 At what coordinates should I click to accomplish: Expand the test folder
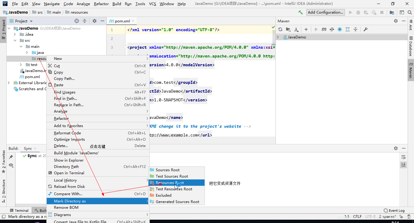pyautogui.click(x=21, y=64)
